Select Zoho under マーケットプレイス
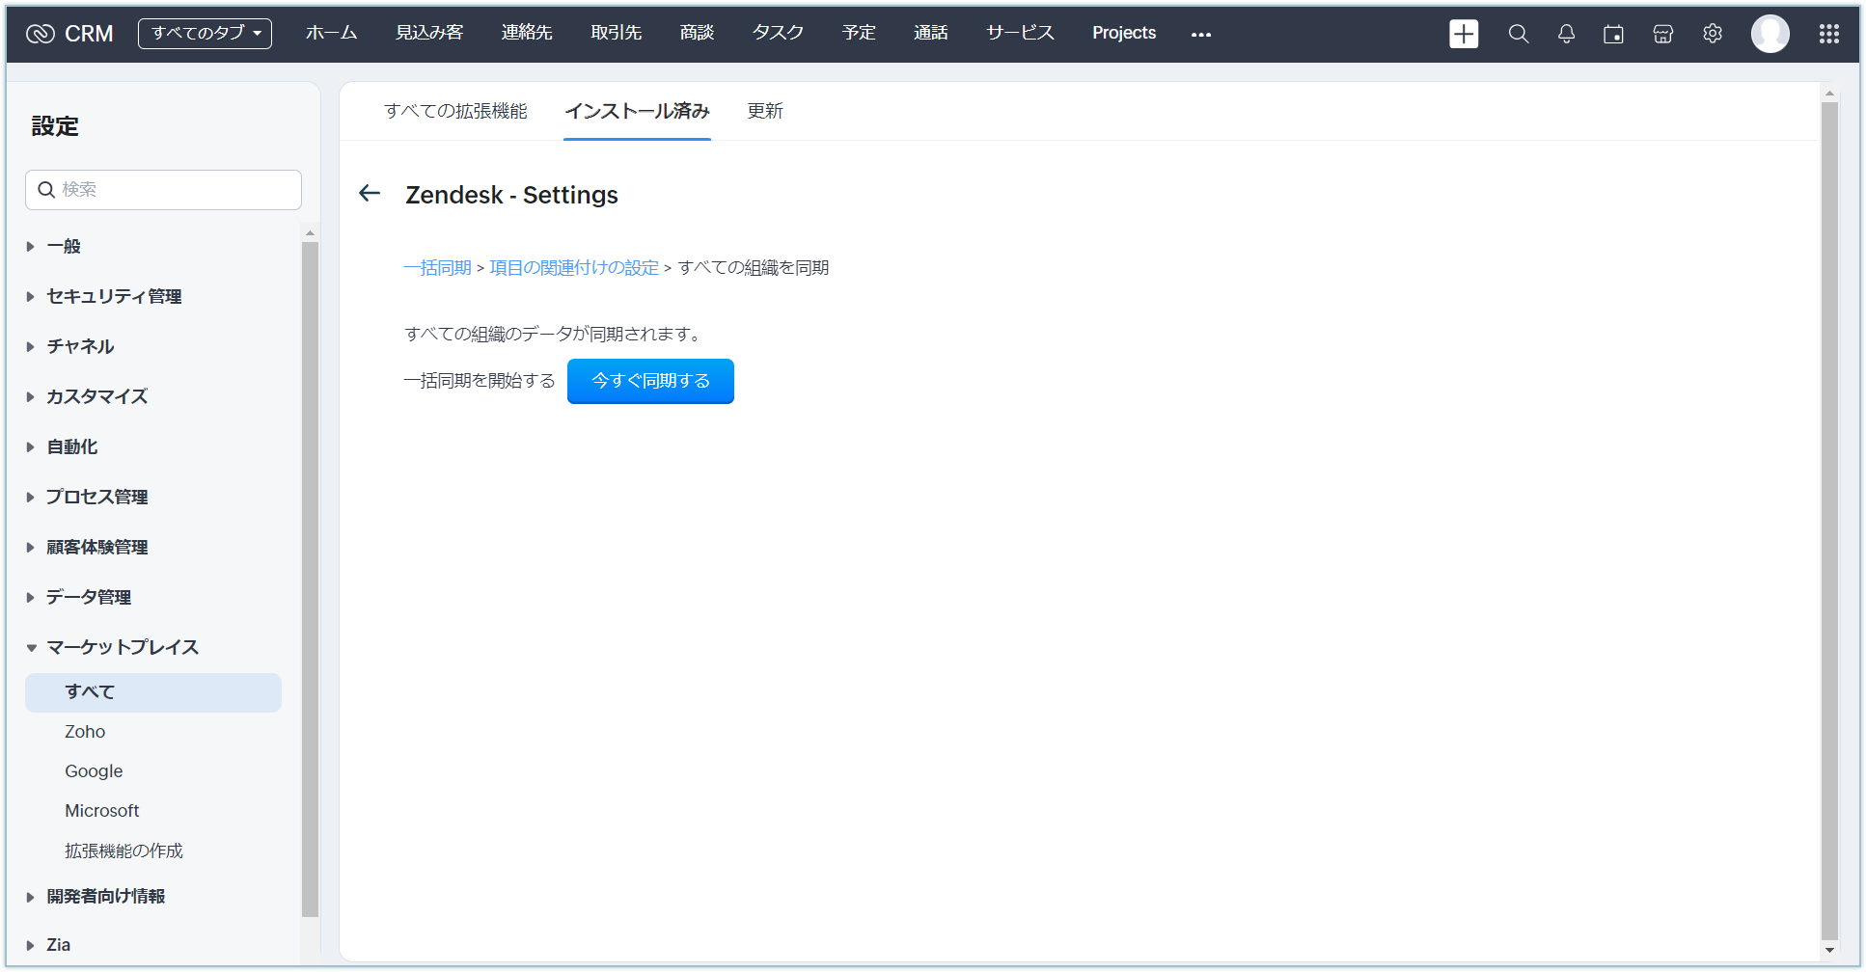Screen dimensions: 1866x972 click(x=85, y=732)
